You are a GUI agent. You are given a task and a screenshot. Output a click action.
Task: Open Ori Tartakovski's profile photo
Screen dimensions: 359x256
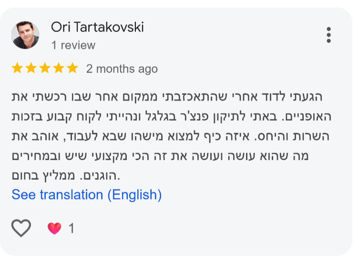[25, 35]
